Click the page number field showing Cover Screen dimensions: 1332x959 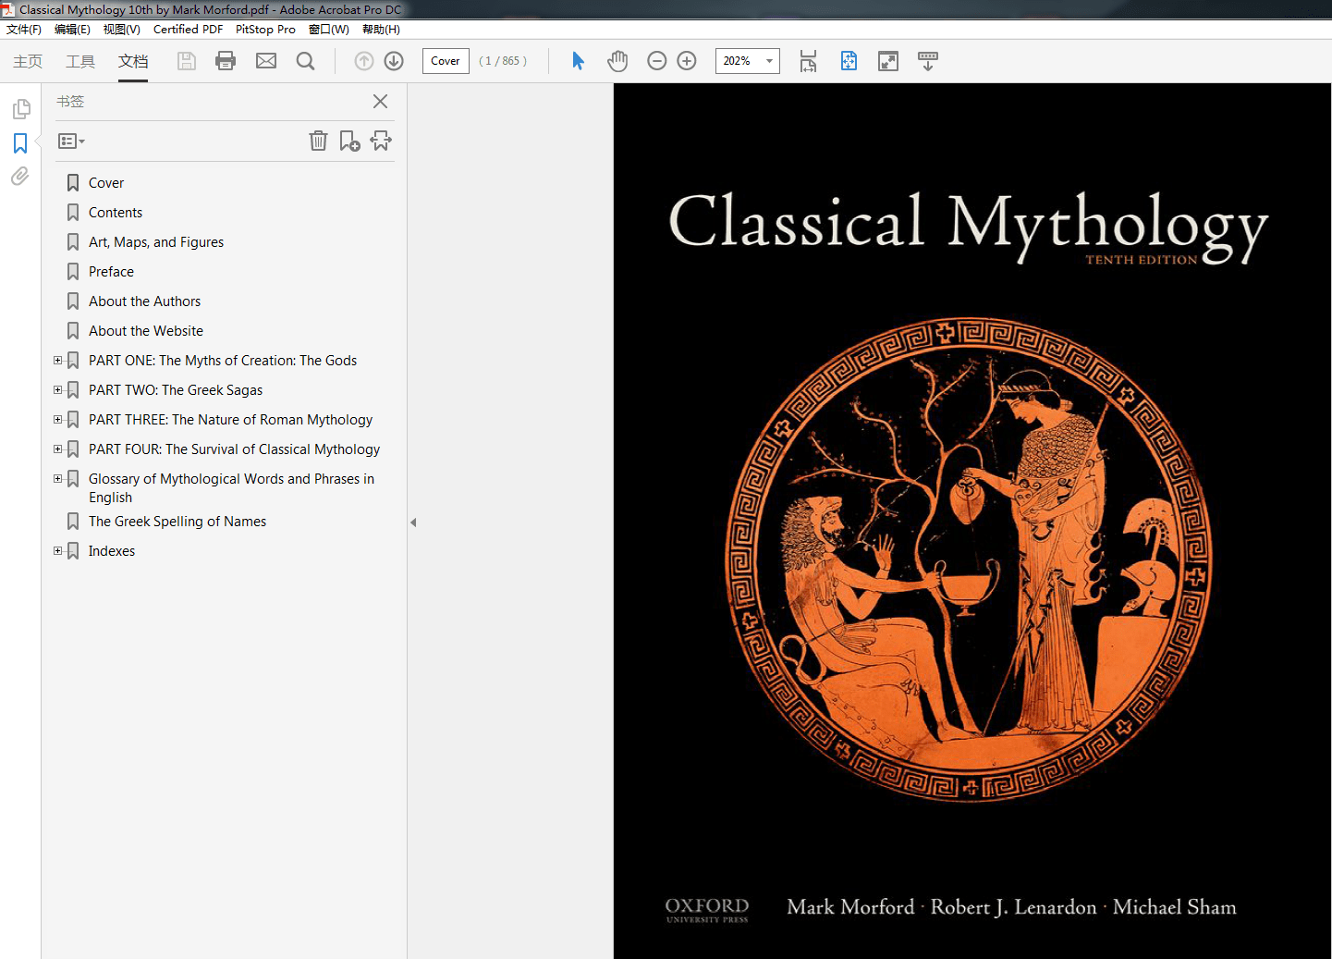pos(446,61)
